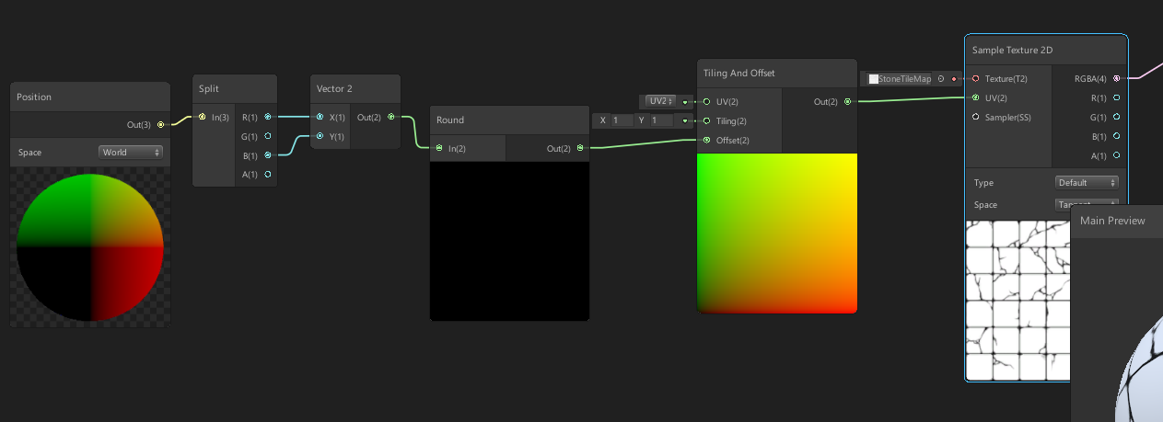This screenshot has height=422, width=1163.
Task: Select the Sample Texture 2D node title
Action: [1012, 50]
